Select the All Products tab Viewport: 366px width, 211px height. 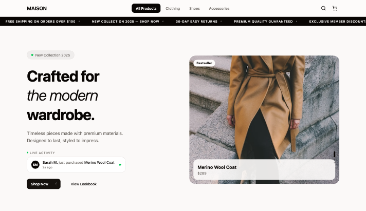tap(146, 8)
